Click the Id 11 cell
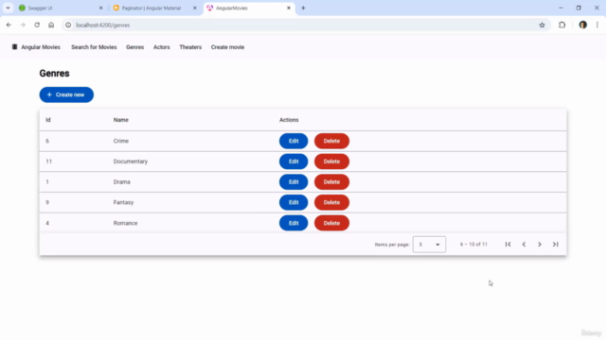 (x=48, y=161)
